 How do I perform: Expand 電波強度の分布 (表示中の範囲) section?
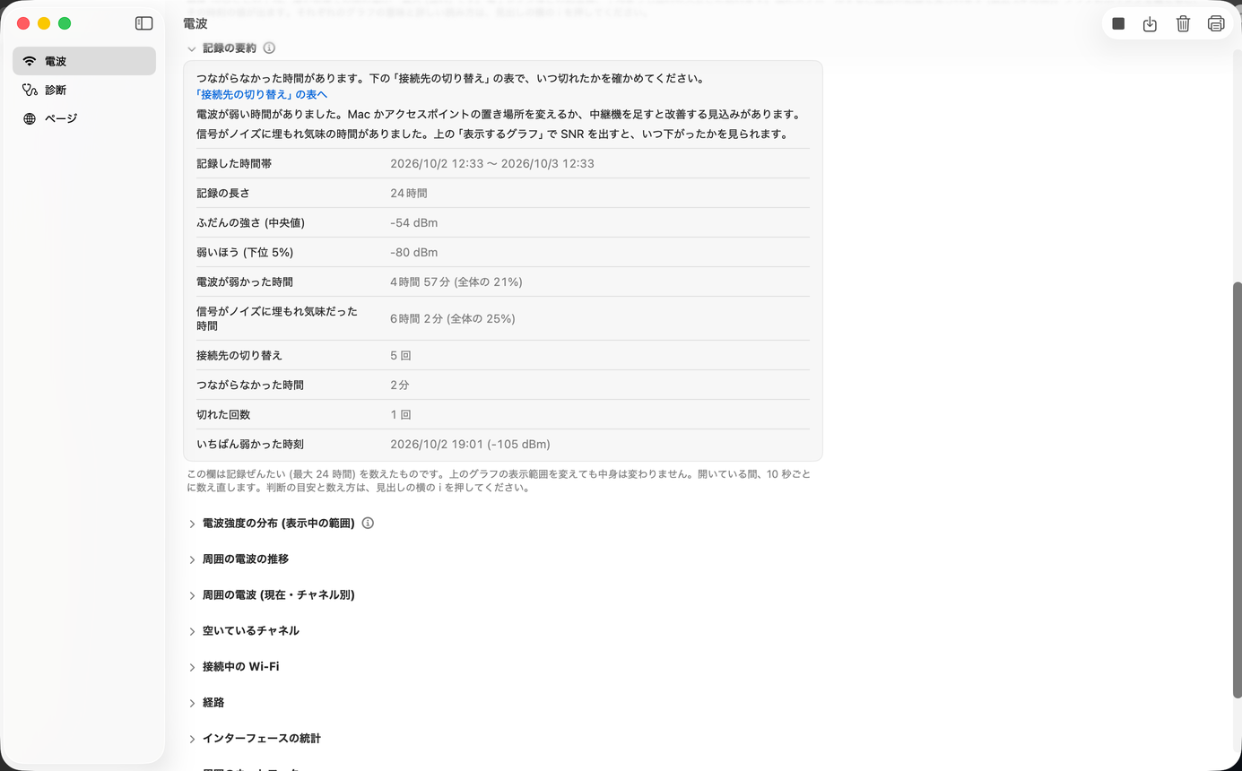192,524
